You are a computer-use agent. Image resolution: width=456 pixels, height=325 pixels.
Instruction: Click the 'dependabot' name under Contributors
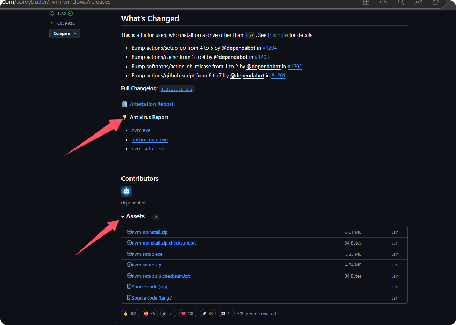click(x=133, y=203)
